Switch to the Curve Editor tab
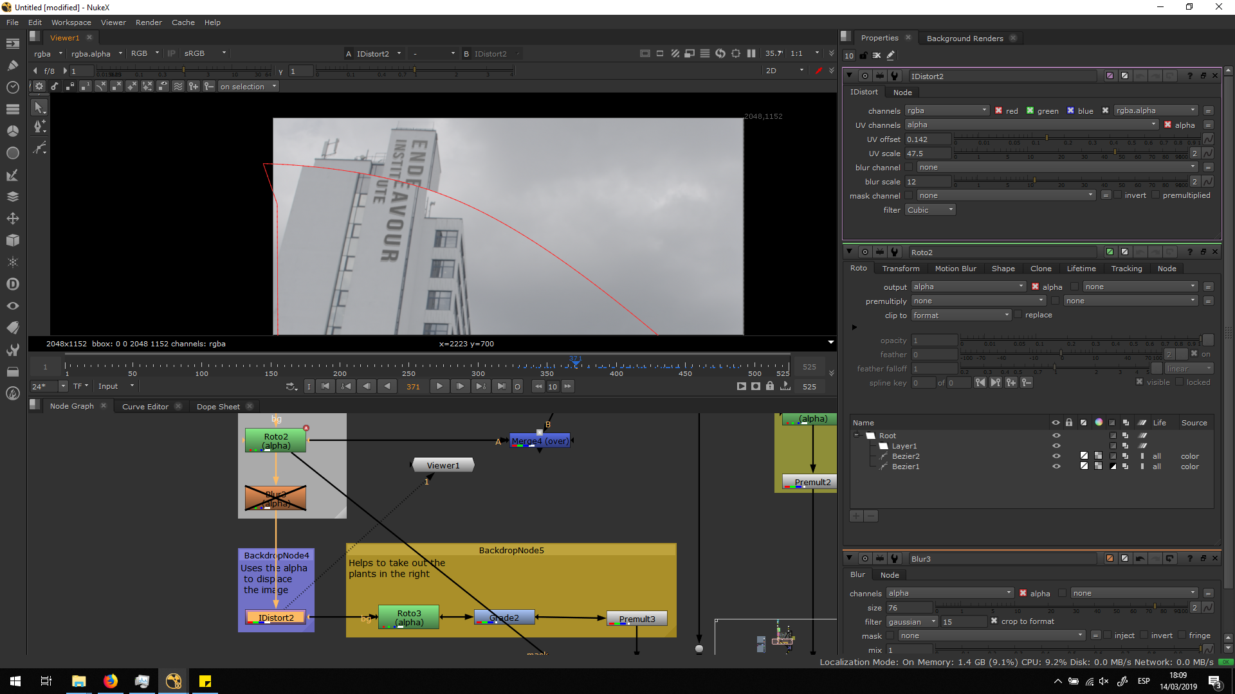The height and width of the screenshot is (694, 1235). pos(145,407)
